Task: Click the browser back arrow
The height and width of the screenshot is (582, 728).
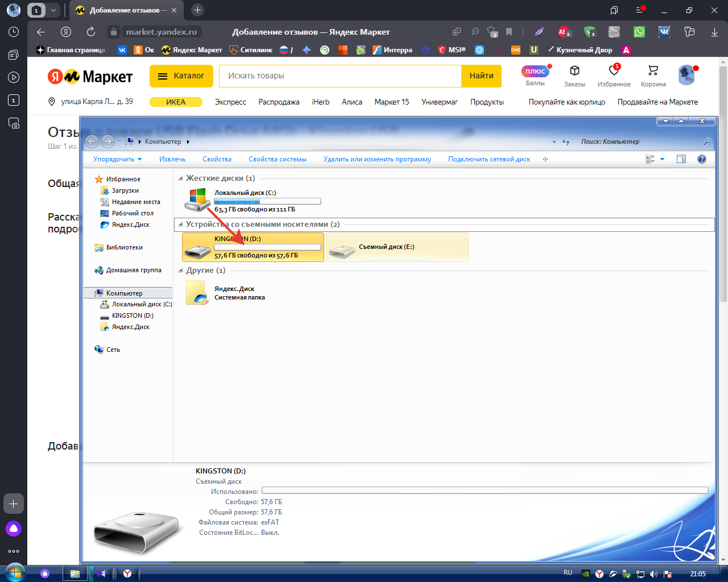Action: 40,32
